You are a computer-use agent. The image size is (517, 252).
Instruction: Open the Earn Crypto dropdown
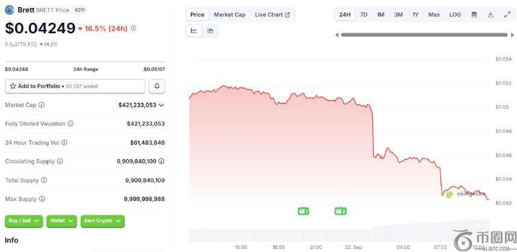pos(102,221)
